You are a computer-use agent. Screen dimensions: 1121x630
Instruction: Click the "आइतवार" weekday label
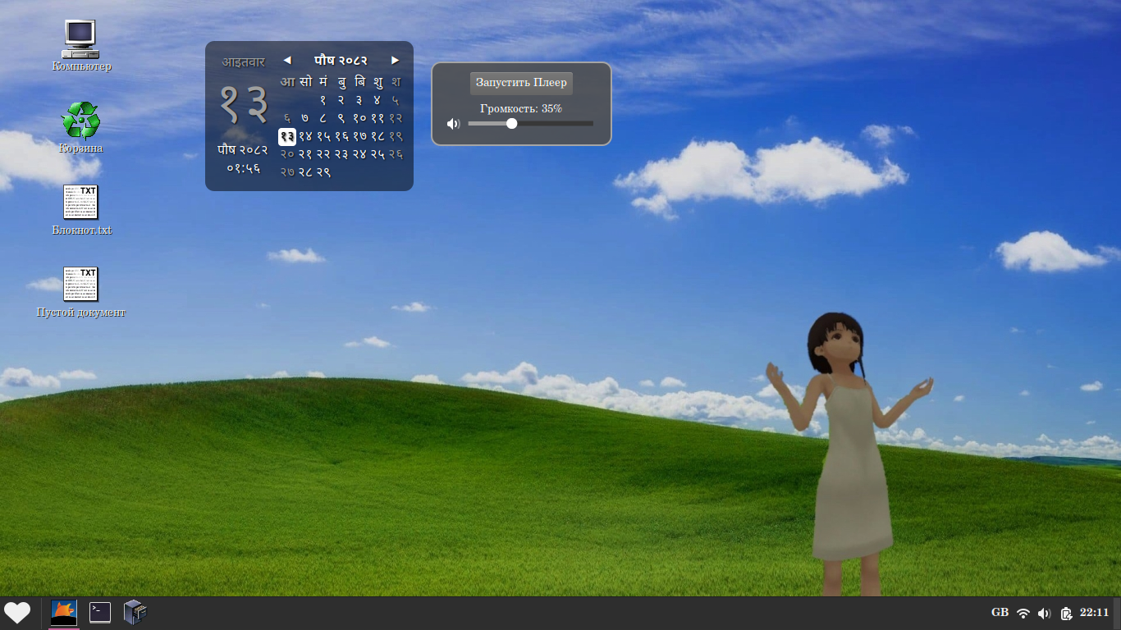coord(244,62)
